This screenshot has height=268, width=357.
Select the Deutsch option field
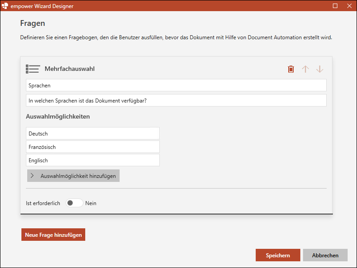(x=93, y=133)
